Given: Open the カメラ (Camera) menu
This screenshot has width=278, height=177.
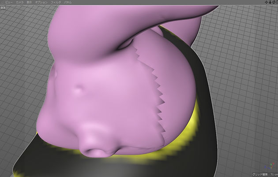Looking at the screenshot, I should point(19,2).
